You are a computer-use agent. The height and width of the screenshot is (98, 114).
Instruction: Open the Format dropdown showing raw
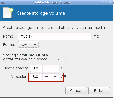(x=29, y=45)
